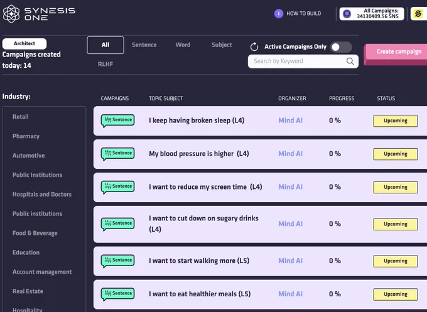
Task: Filter by Food & Beverage industry
Action: point(35,233)
